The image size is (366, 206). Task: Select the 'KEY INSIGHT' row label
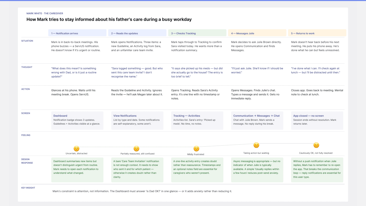click(28, 188)
